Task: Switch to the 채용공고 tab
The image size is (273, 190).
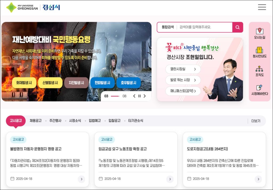Action: [36, 121]
